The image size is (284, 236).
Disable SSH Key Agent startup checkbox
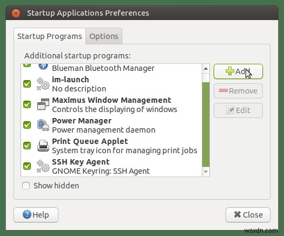pyautogui.click(x=27, y=166)
